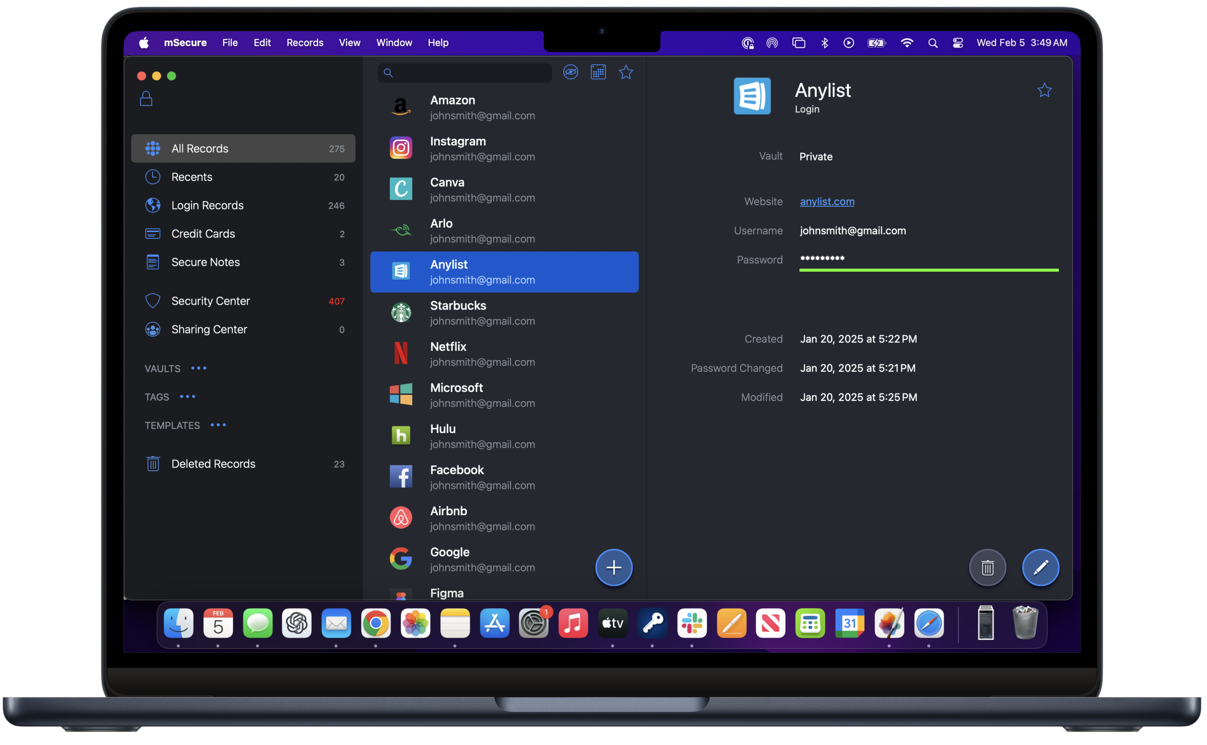Viewport: 1207px width, 745px height.
Task: Expand the TEMPLATES section dots
Action: pyautogui.click(x=218, y=425)
